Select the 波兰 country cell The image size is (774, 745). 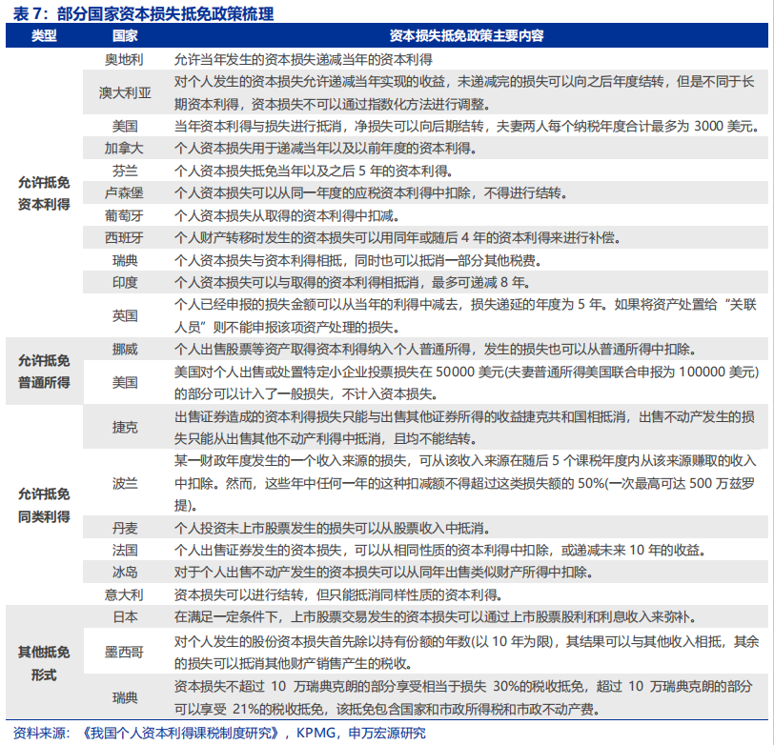pos(124,483)
